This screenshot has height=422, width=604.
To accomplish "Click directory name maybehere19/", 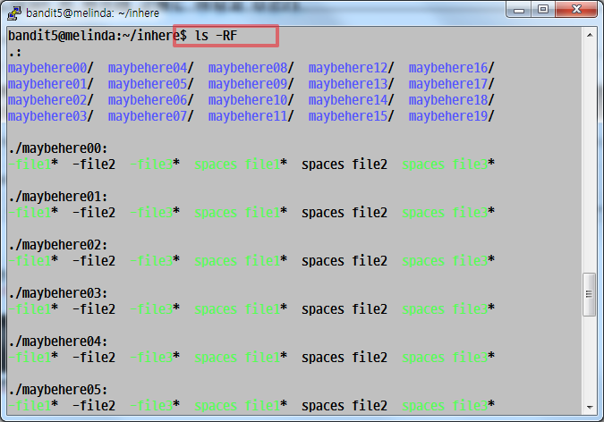I will pos(452,116).
